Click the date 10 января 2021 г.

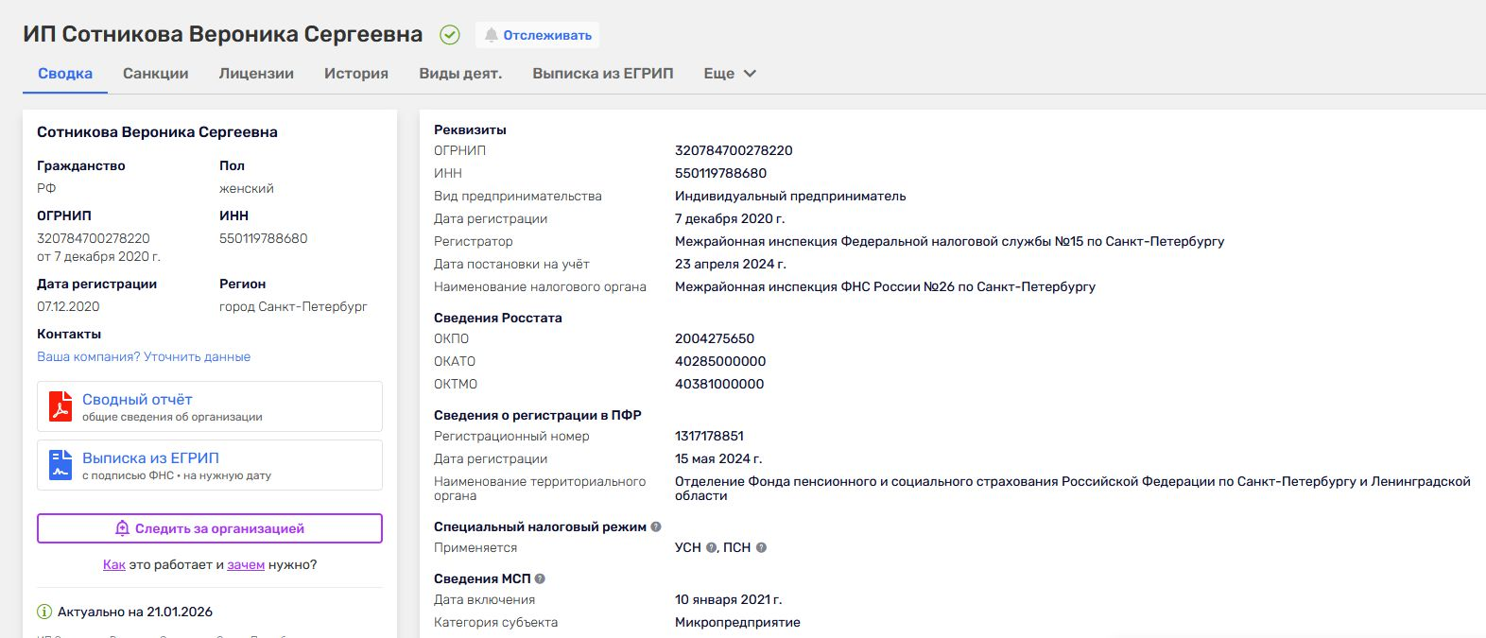(729, 599)
